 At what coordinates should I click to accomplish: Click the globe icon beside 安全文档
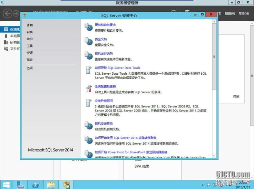[88, 41]
